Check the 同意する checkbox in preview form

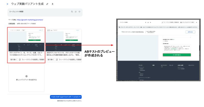(164, 41)
